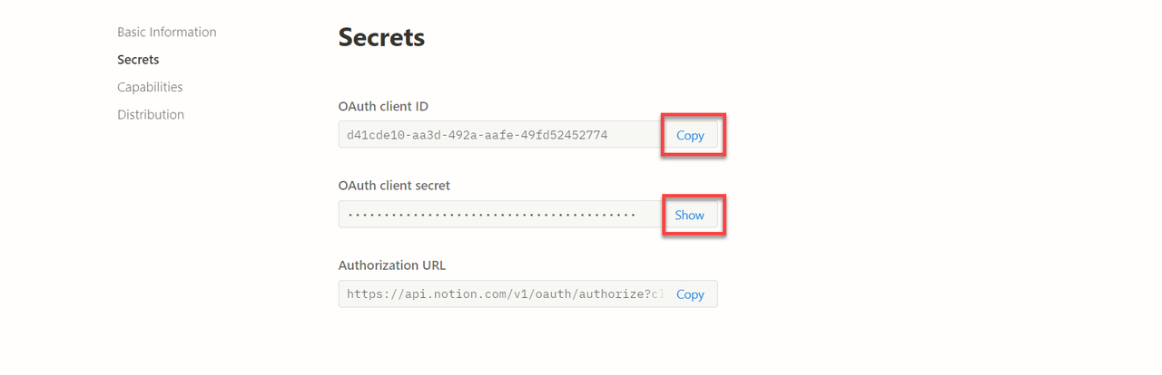The image size is (1162, 375).
Task: Select the d41cde10 client ID text
Action: (477, 135)
